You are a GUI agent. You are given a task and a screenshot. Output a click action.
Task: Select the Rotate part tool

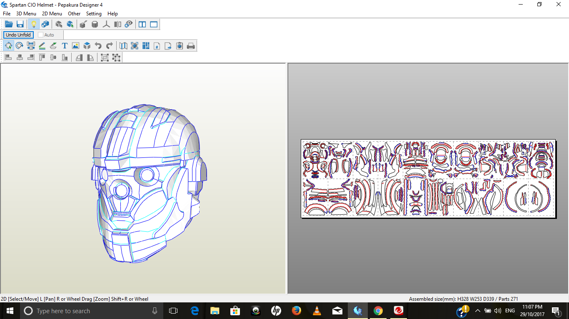[19, 46]
